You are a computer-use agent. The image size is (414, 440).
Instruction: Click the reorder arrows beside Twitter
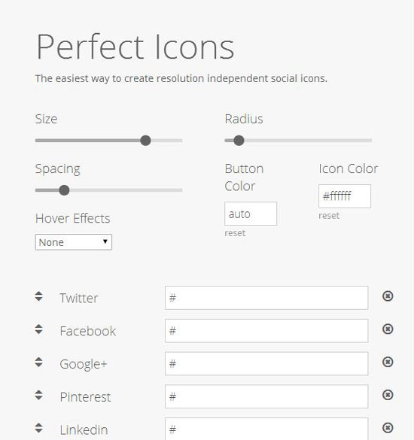point(38,296)
